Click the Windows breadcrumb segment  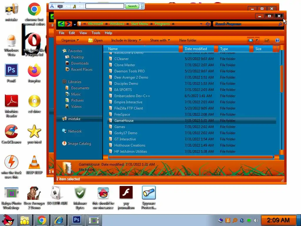coord(117,24)
